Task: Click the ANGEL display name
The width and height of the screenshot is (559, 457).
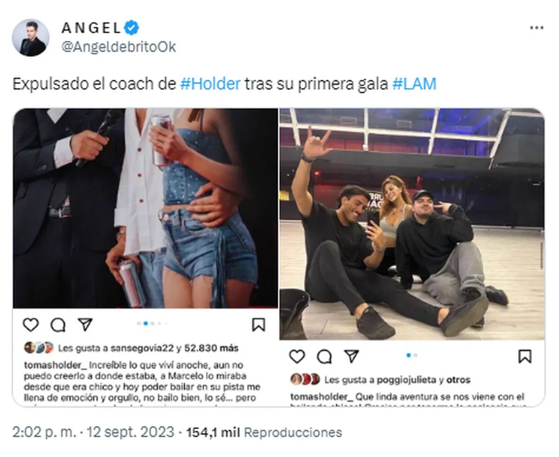Action: 91,28
